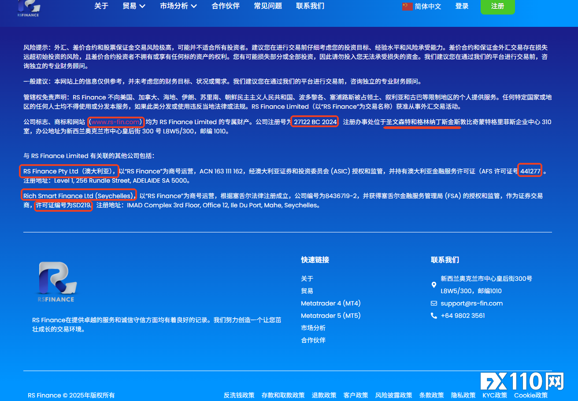Click the email envelope icon next to support@rs-fin.com
The width and height of the screenshot is (578, 401).
click(433, 303)
